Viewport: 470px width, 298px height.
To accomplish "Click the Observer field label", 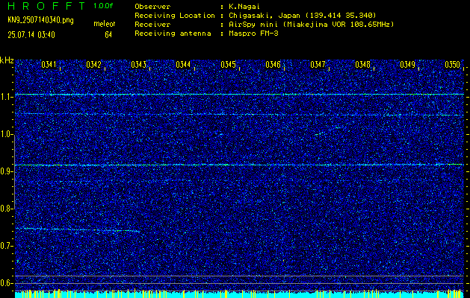I will click(x=152, y=7).
